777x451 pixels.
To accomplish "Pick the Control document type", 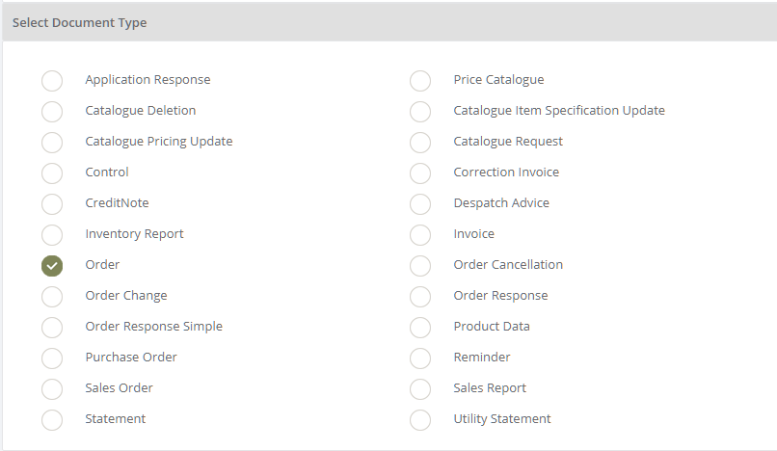I will (52, 173).
